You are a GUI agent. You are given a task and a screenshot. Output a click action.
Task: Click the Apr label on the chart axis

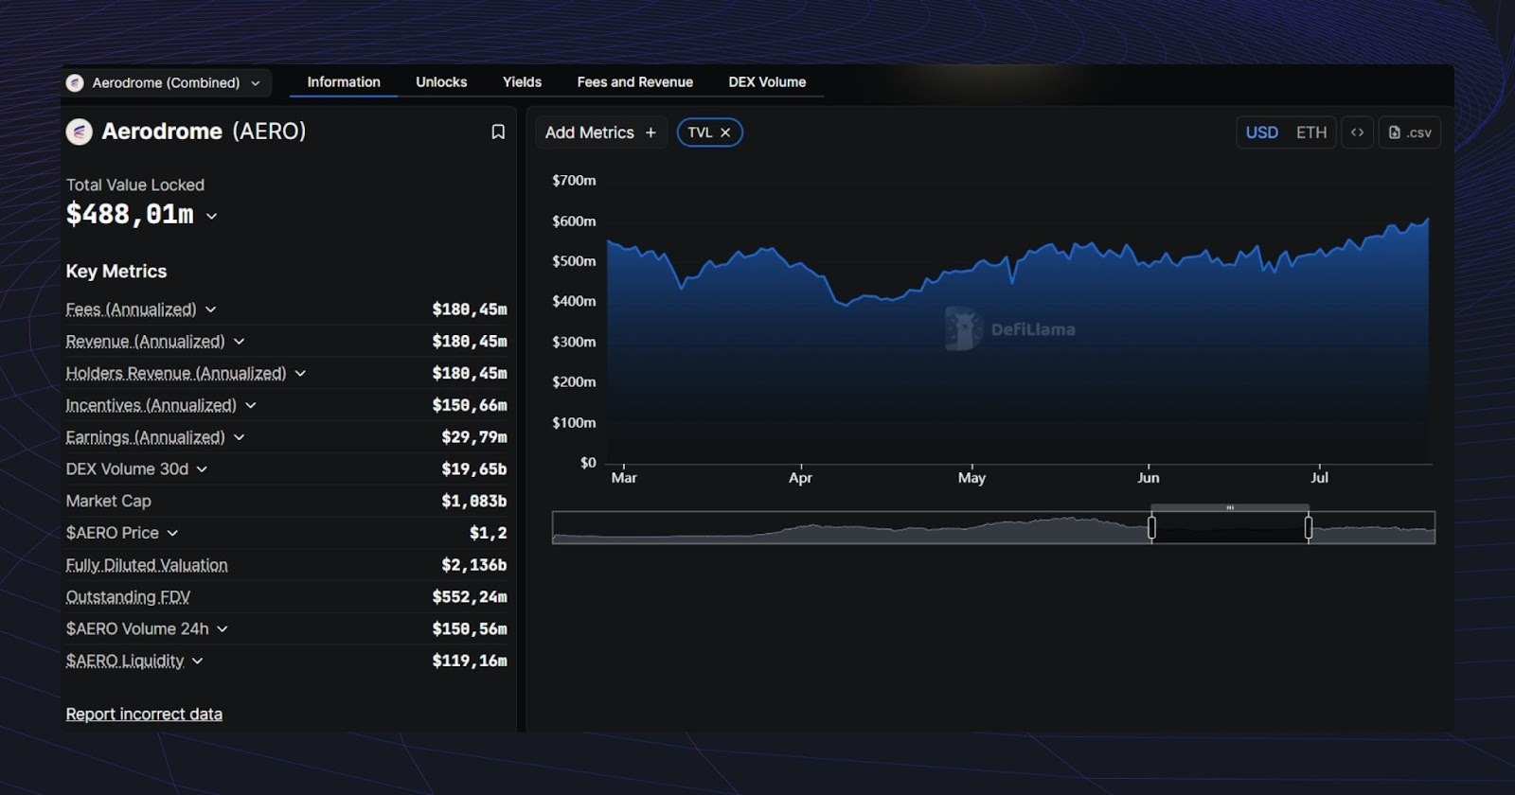coord(800,478)
